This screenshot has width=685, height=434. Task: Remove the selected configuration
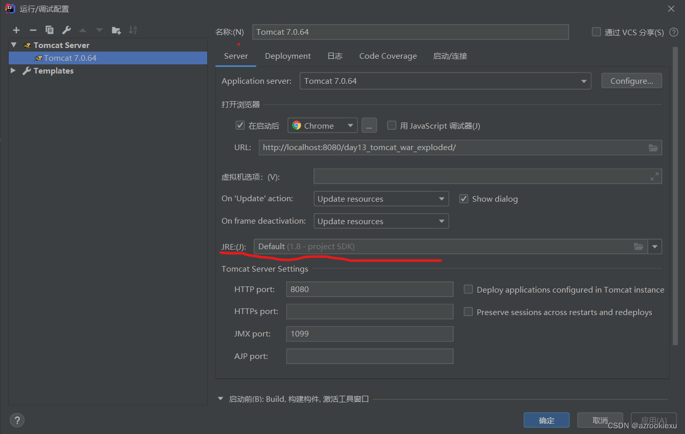(33, 30)
